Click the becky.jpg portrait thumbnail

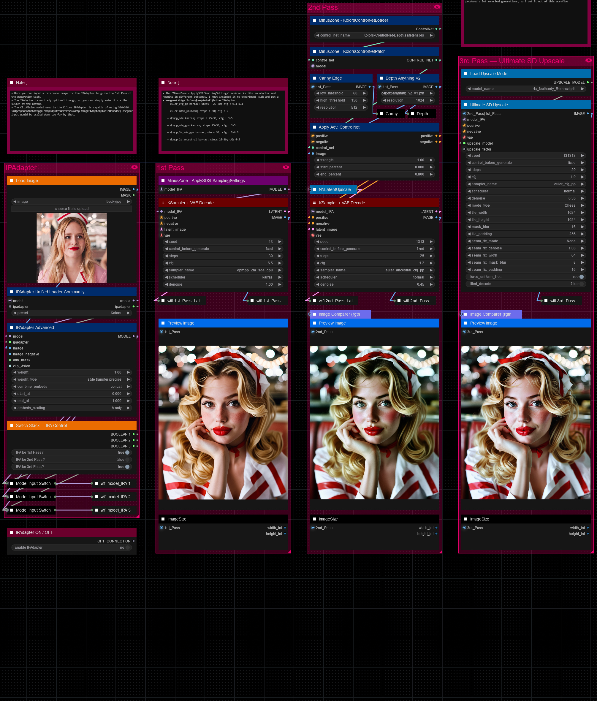pyautogui.click(x=71, y=248)
